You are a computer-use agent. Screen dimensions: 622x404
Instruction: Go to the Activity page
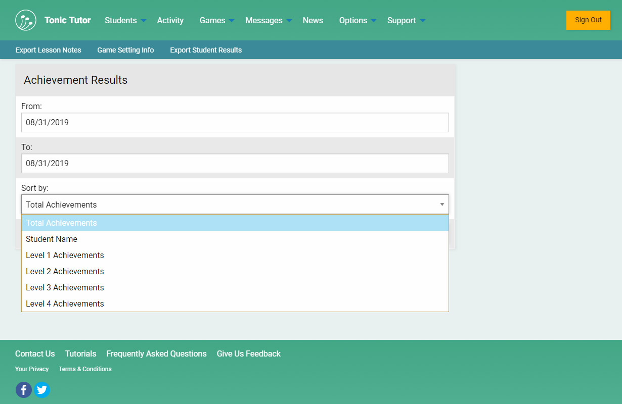tap(170, 21)
